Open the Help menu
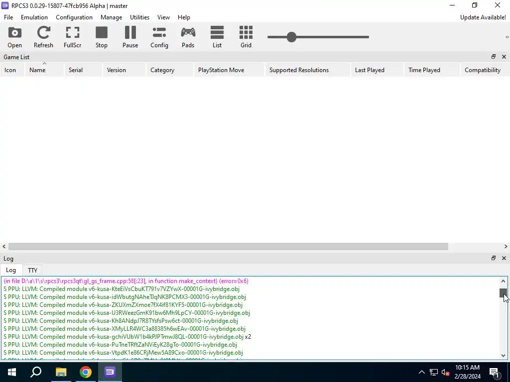510x382 pixels. coord(184,17)
